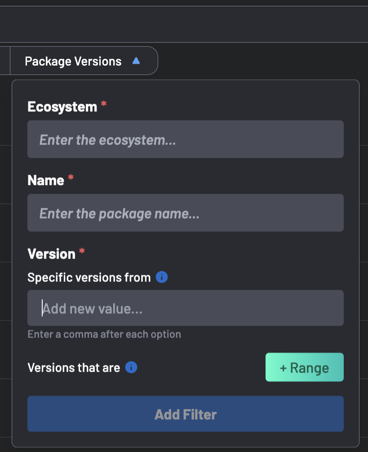This screenshot has height=452, width=368.
Task: Click the package name input field
Action: (x=185, y=213)
